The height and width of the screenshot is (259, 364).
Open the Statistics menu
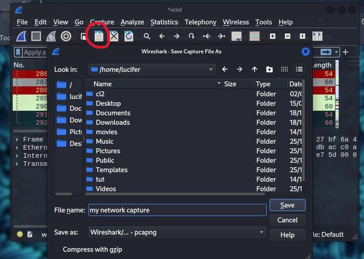[x=164, y=22]
